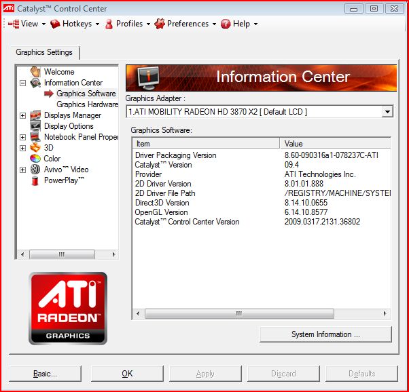409x392 pixels.
Task: Click the Defaults button
Action: click(362, 374)
